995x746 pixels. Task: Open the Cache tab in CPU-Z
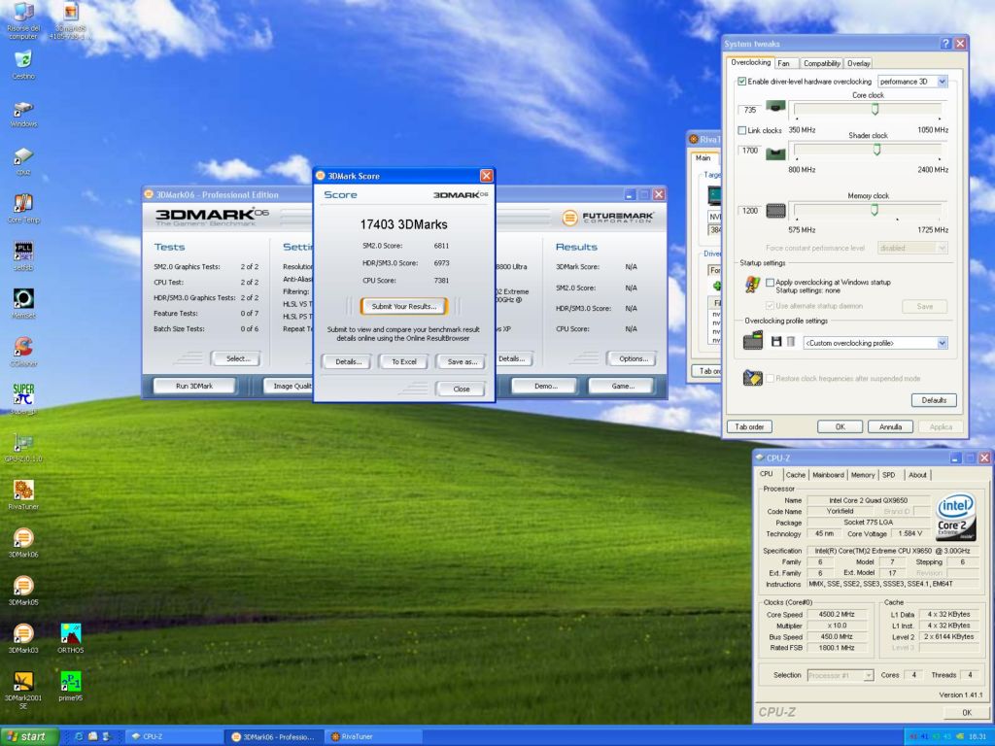[795, 474]
